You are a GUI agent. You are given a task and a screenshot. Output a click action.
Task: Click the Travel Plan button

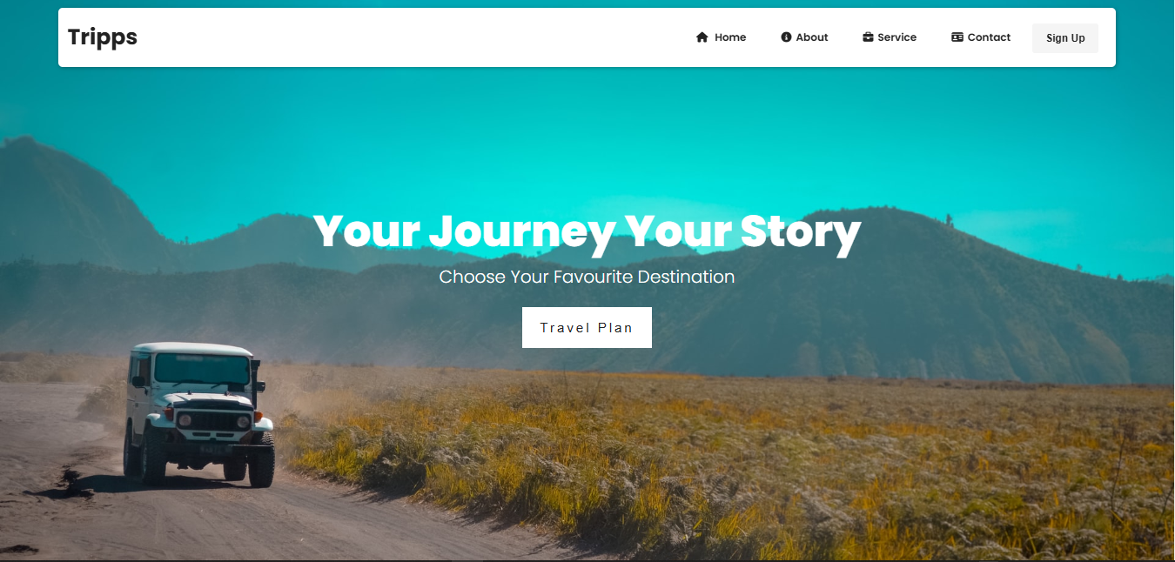(x=587, y=328)
